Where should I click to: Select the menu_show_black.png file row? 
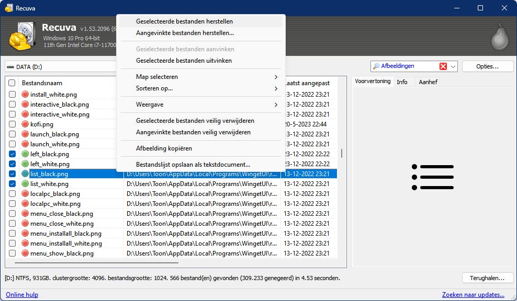(171, 253)
